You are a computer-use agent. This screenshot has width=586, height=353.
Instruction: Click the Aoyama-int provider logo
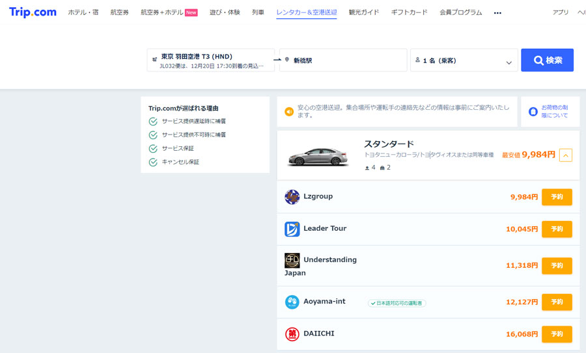pyautogui.click(x=292, y=302)
